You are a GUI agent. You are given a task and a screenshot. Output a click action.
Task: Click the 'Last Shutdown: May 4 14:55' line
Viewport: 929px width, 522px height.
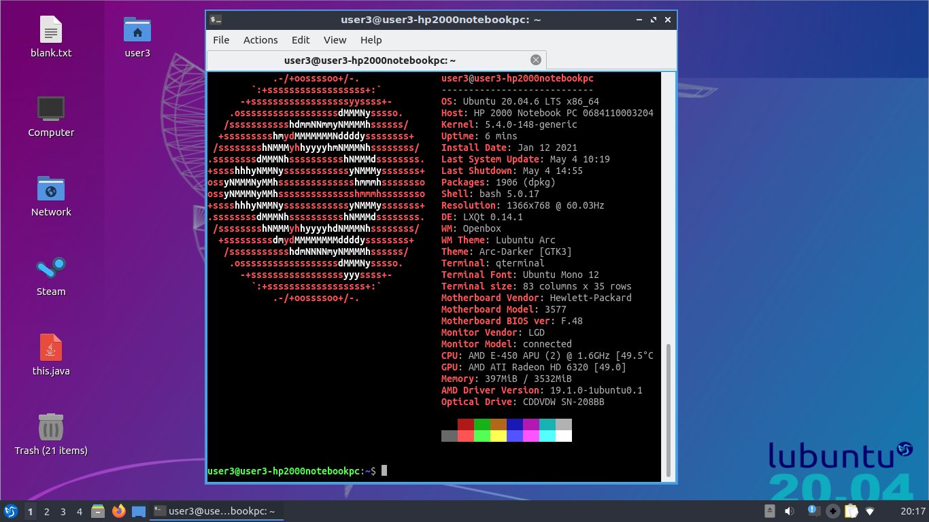(x=511, y=171)
